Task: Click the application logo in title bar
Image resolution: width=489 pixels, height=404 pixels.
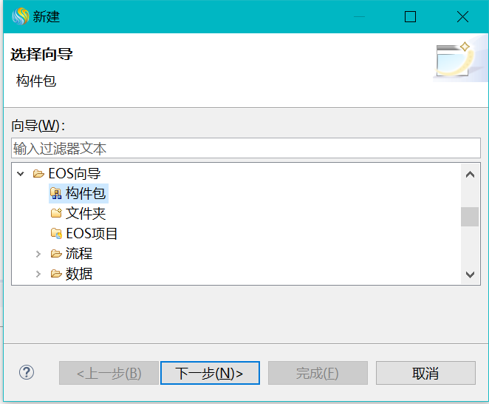Action: click(20, 16)
